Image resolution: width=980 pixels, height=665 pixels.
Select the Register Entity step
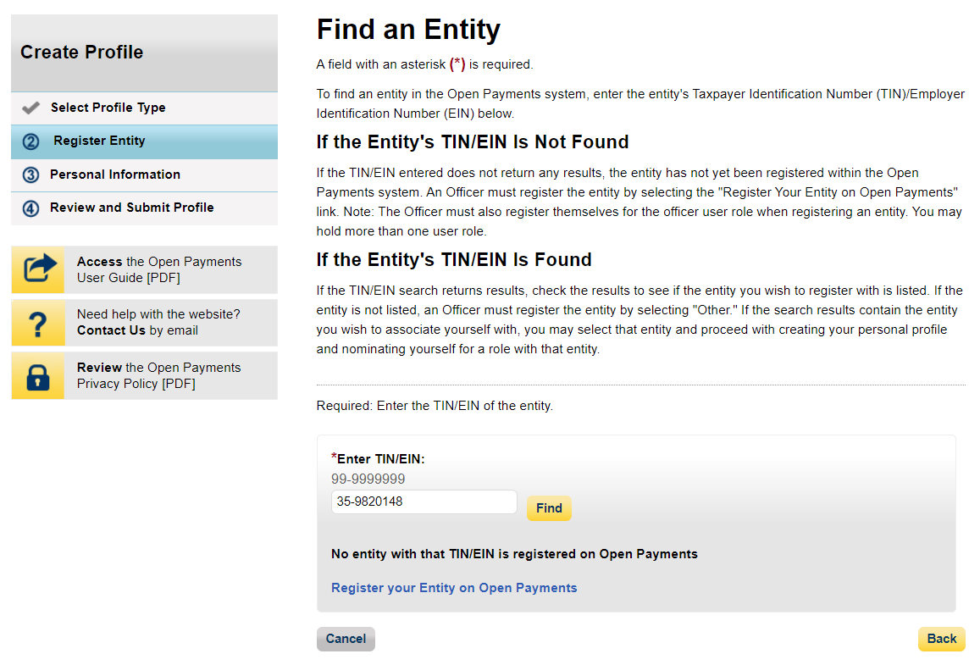click(x=99, y=141)
